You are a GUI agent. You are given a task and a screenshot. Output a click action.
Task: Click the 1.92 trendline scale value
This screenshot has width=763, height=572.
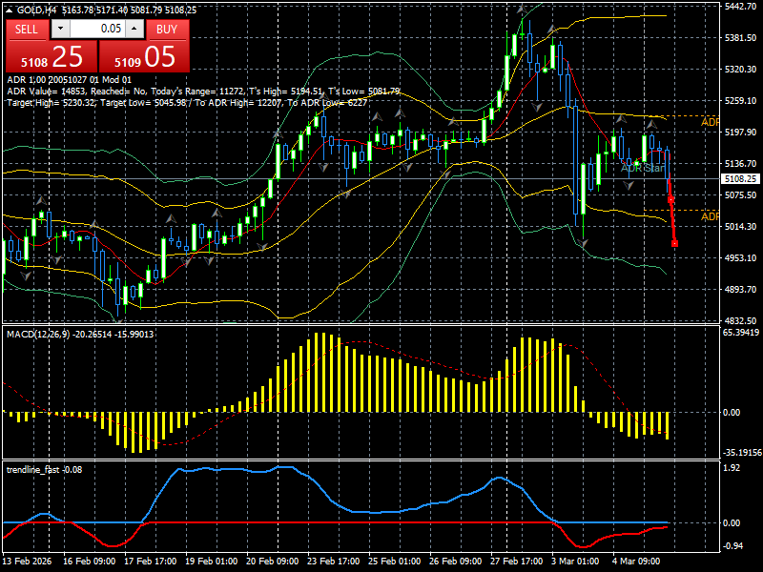coord(732,468)
